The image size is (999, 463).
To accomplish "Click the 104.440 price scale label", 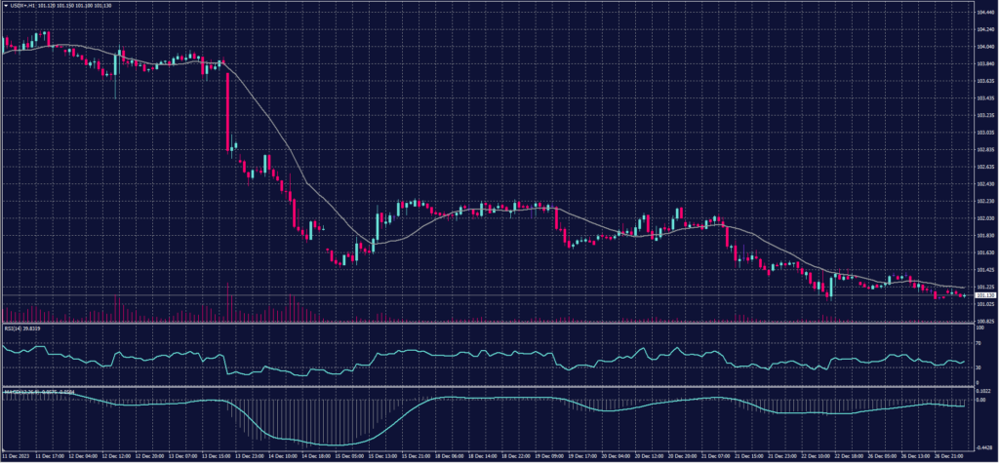I will point(984,14).
